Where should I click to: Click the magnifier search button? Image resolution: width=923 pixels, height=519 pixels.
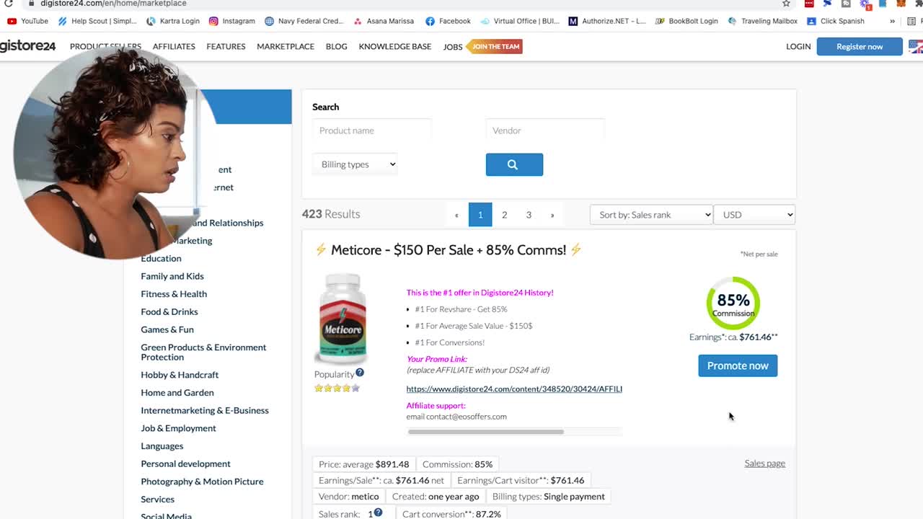coord(514,164)
